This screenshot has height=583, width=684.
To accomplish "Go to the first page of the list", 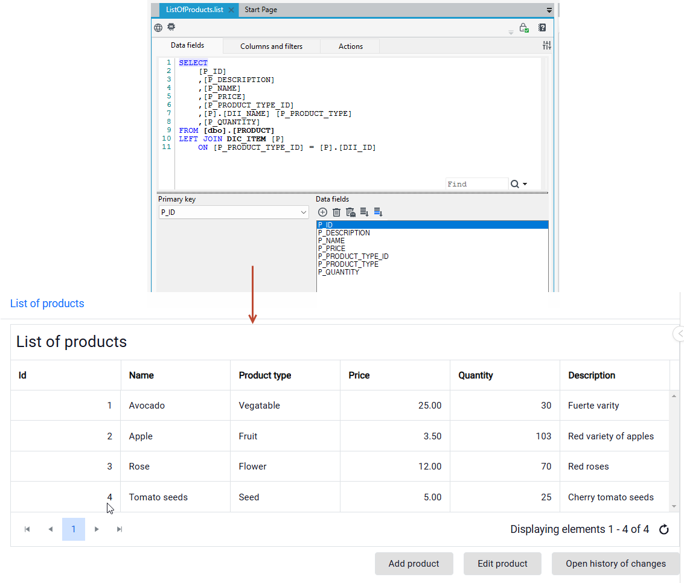I will click(x=27, y=529).
